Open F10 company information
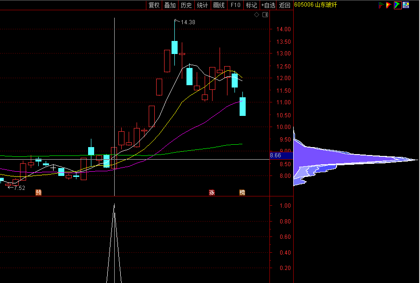The width and height of the screenshot is (420, 283). 235,5
